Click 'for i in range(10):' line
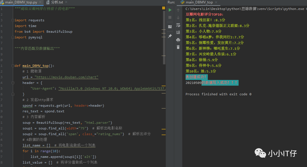Viewport: 307px width, 167px height. pyautogui.click(x=41, y=151)
